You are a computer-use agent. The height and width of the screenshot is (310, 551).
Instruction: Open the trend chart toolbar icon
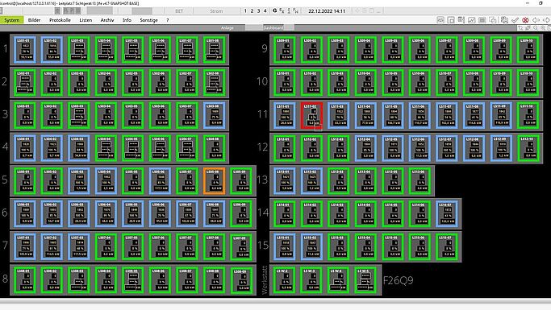tap(472, 20)
